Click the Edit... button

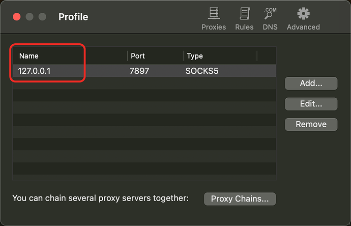click(311, 104)
